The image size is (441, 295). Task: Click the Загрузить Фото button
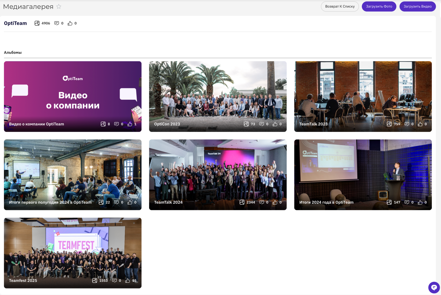tap(379, 7)
